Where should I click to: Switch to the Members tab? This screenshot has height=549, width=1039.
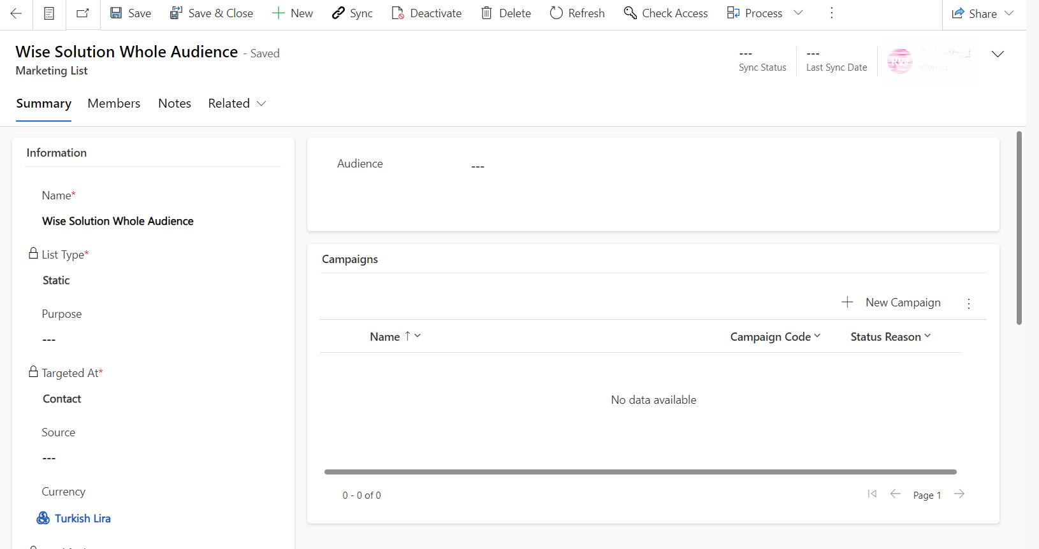click(113, 103)
